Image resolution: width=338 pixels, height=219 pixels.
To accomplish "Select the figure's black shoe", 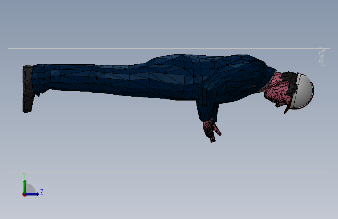I will (x=28, y=89).
